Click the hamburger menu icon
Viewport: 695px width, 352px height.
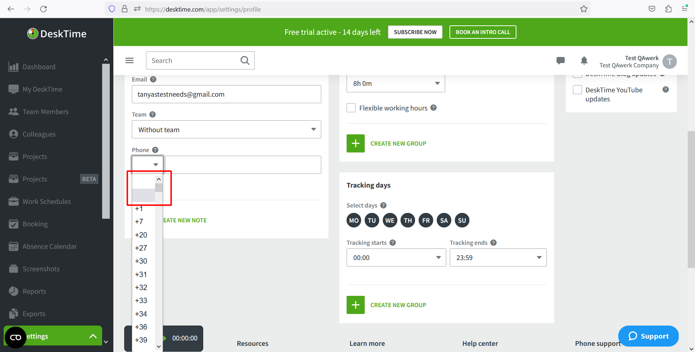coord(129,60)
